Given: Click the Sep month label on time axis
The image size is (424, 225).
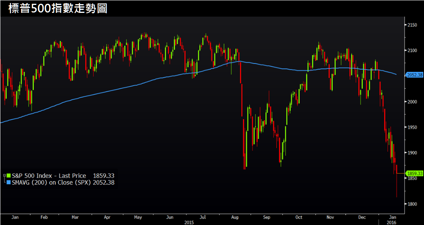Looking at the screenshot, I should 267,217.
